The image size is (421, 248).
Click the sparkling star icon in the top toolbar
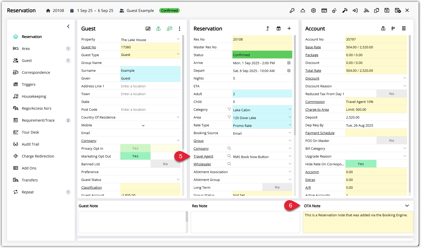(334, 11)
